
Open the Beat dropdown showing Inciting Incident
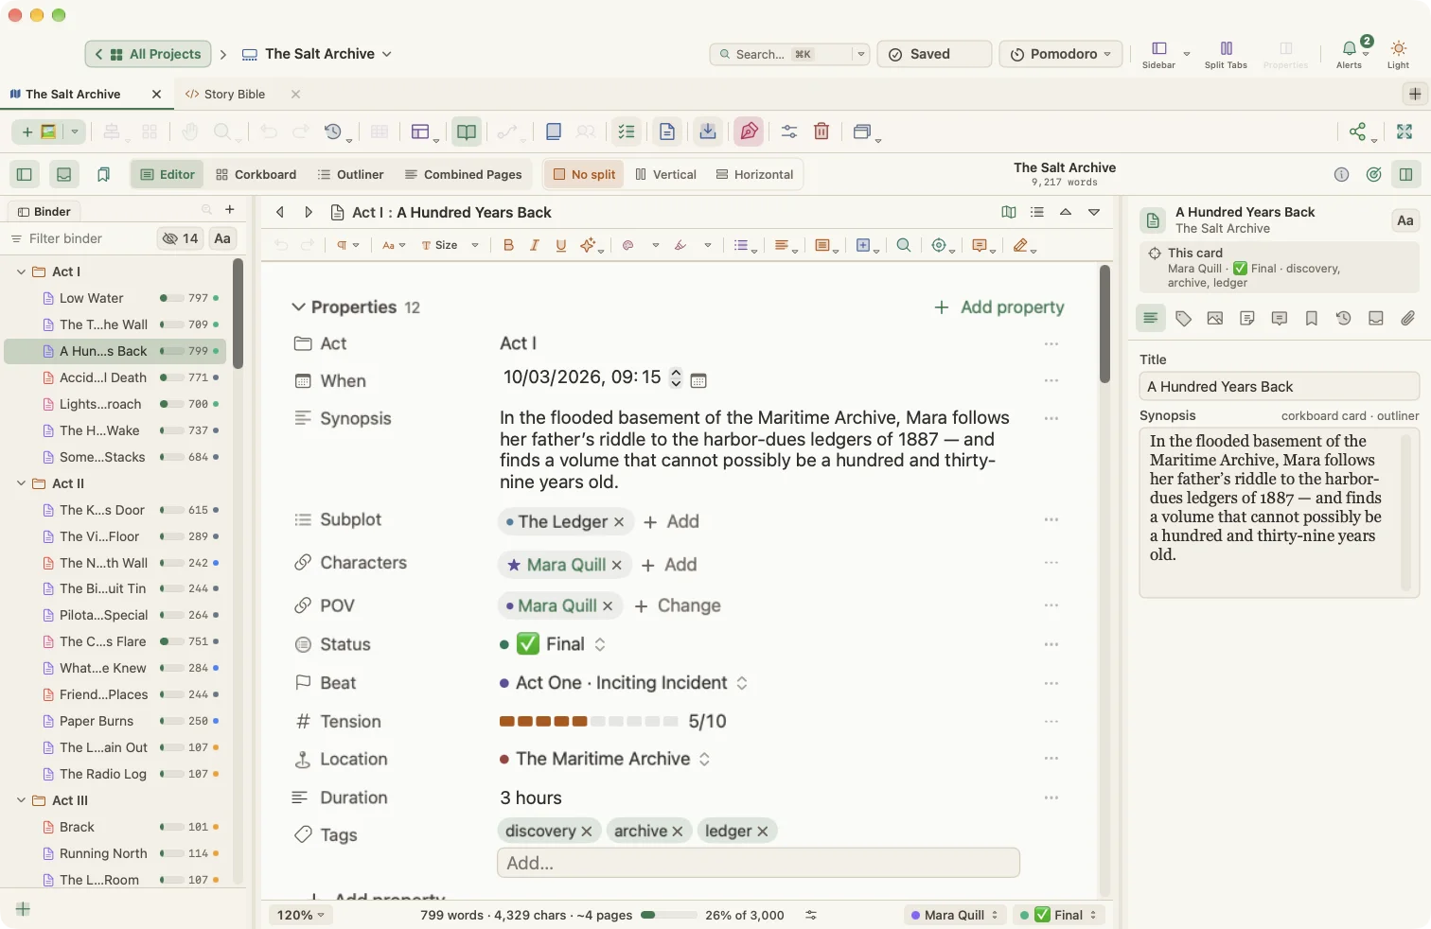coord(624,683)
